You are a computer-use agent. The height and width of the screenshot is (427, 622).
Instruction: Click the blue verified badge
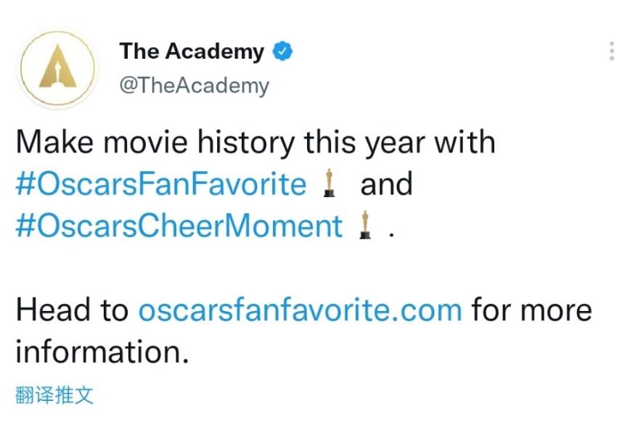point(283,51)
